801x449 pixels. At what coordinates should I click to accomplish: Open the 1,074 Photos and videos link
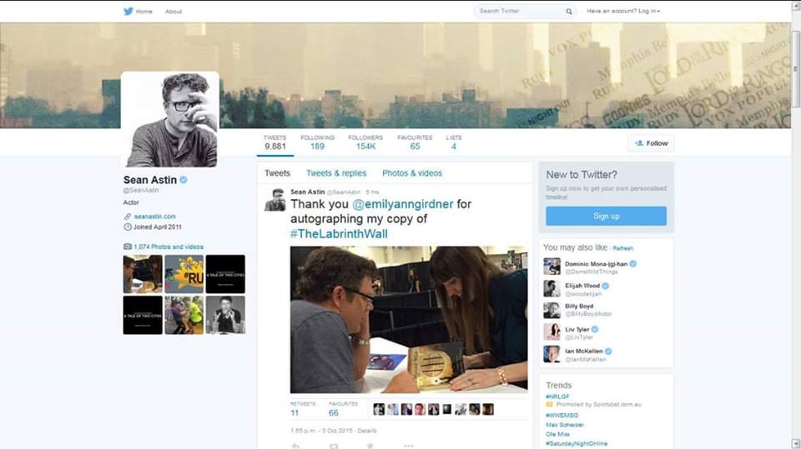coord(169,247)
